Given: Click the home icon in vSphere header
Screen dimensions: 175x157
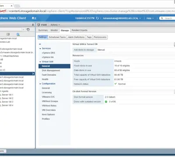Looking at the screenshot, I should (33, 18).
